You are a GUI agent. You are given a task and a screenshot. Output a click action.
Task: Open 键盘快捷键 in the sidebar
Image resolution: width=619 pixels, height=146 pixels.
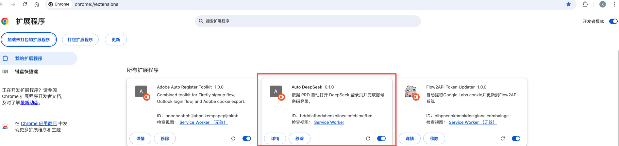point(26,72)
